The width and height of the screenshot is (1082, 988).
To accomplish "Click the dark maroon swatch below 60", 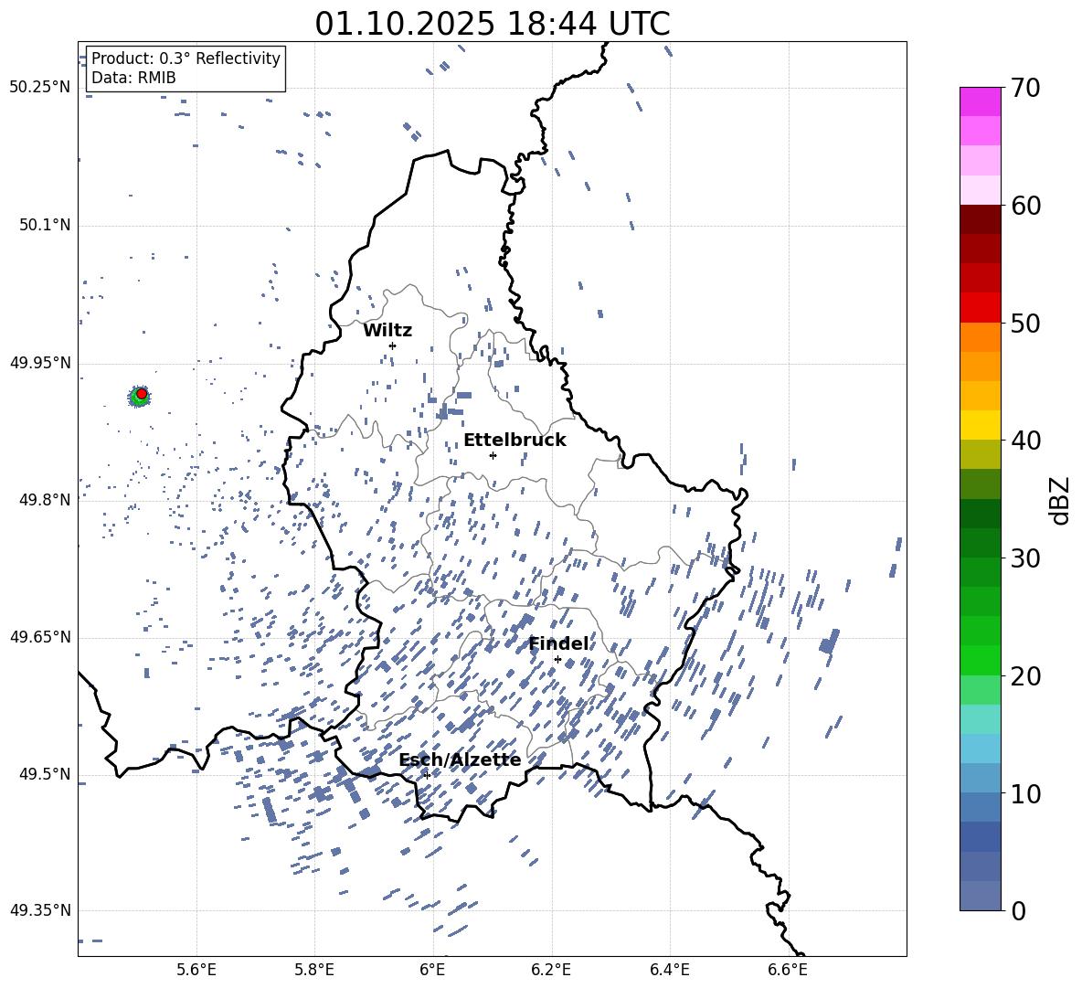I will point(981,219).
